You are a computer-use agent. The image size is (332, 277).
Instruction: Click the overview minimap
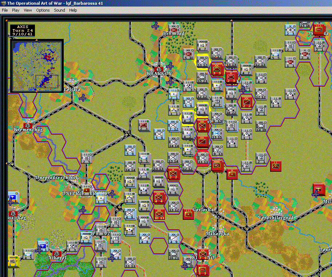37,66
